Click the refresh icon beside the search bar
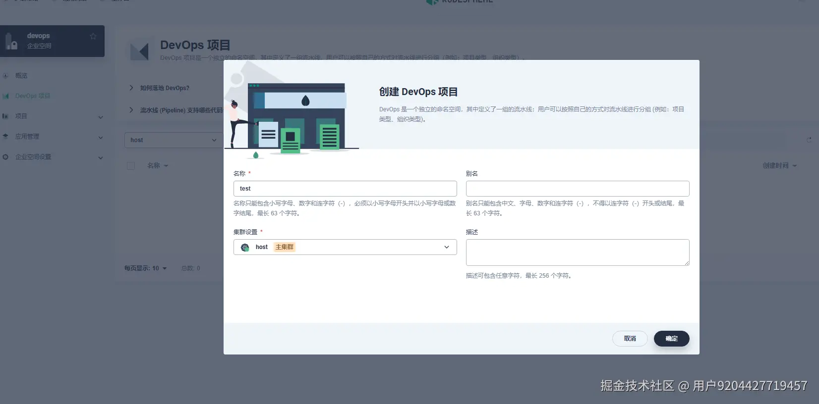 (x=809, y=140)
